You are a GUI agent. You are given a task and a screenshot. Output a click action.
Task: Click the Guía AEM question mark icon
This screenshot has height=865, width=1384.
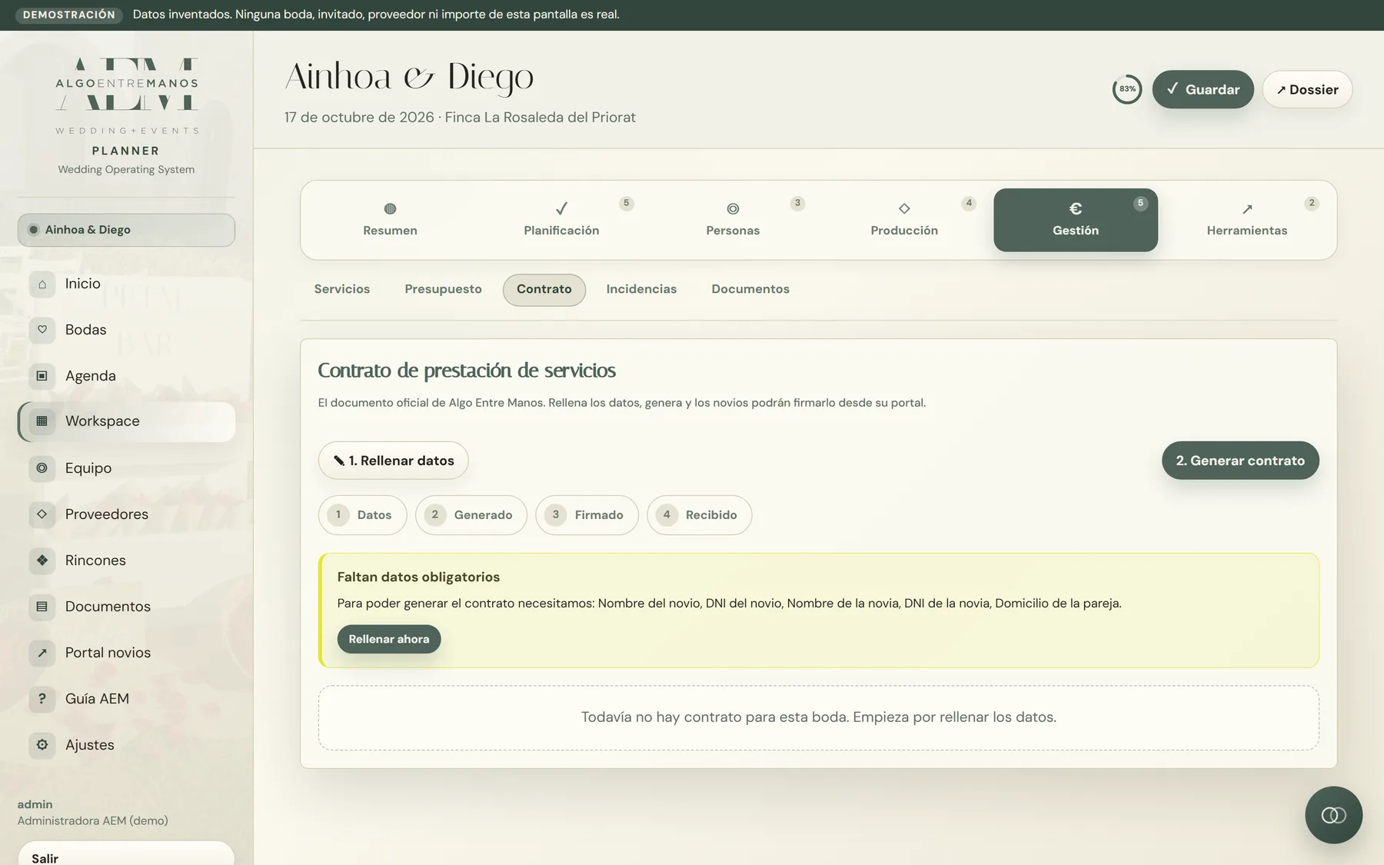(42, 699)
